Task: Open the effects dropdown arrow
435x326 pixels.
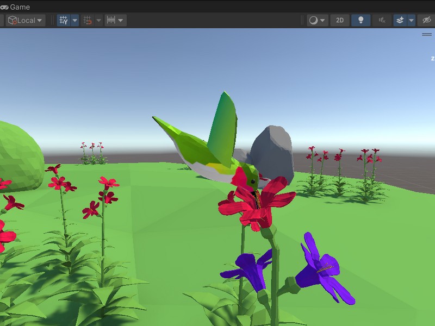Action: [x=410, y=20]
